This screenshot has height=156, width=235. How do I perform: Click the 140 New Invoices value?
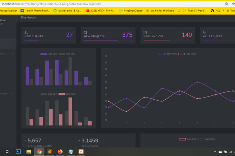coord(187,35)
